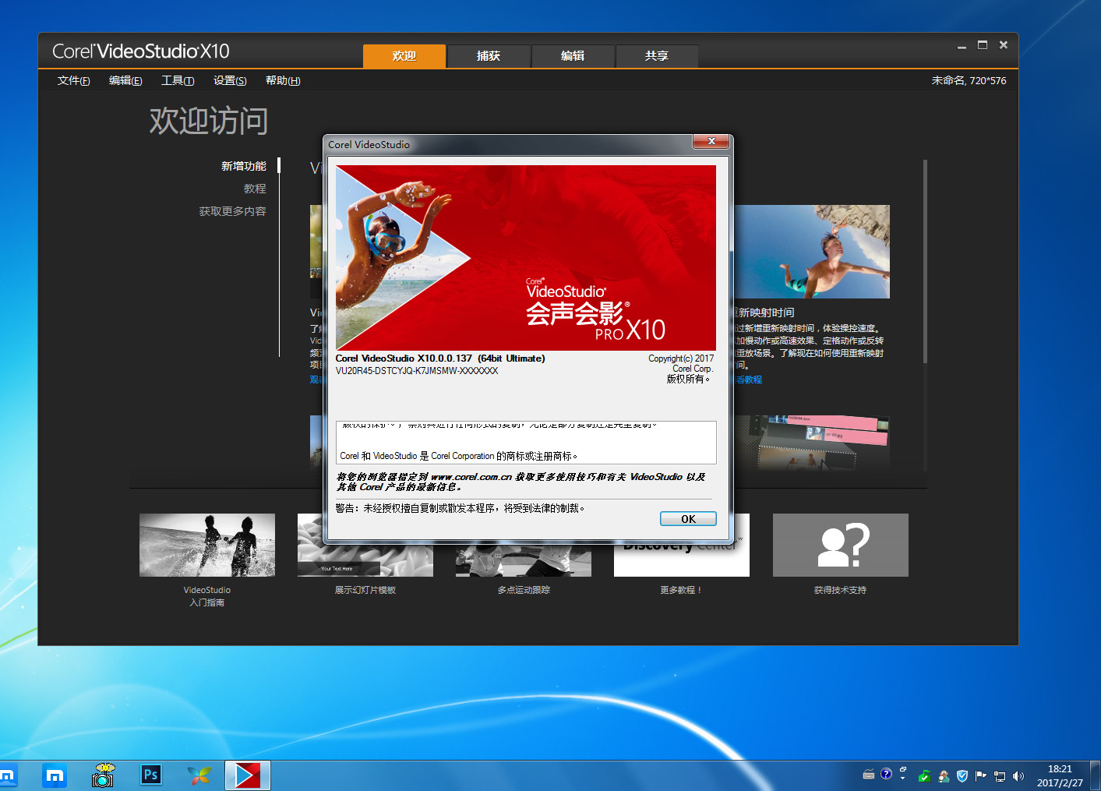Click the taskbar clock showing 18:21
Screen dimensions: 1101x791
(1060, 775)
